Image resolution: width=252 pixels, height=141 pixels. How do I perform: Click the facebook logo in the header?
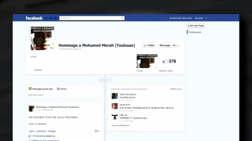pyautogui.click(x=34, y=18)
